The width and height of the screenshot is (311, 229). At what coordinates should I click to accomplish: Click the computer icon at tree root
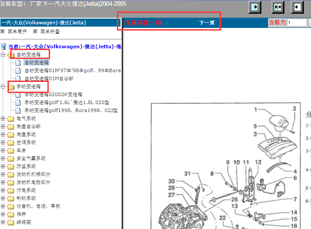(4, 47)
